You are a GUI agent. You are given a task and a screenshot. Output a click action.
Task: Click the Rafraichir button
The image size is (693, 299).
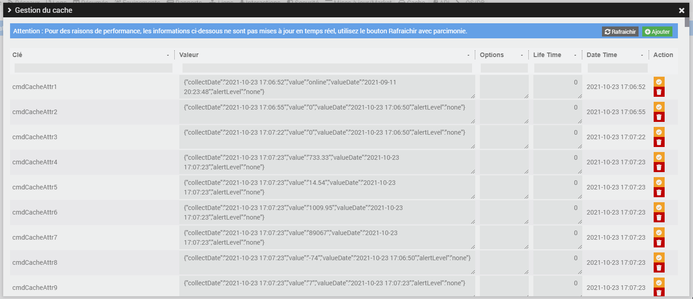click(620, 31)
